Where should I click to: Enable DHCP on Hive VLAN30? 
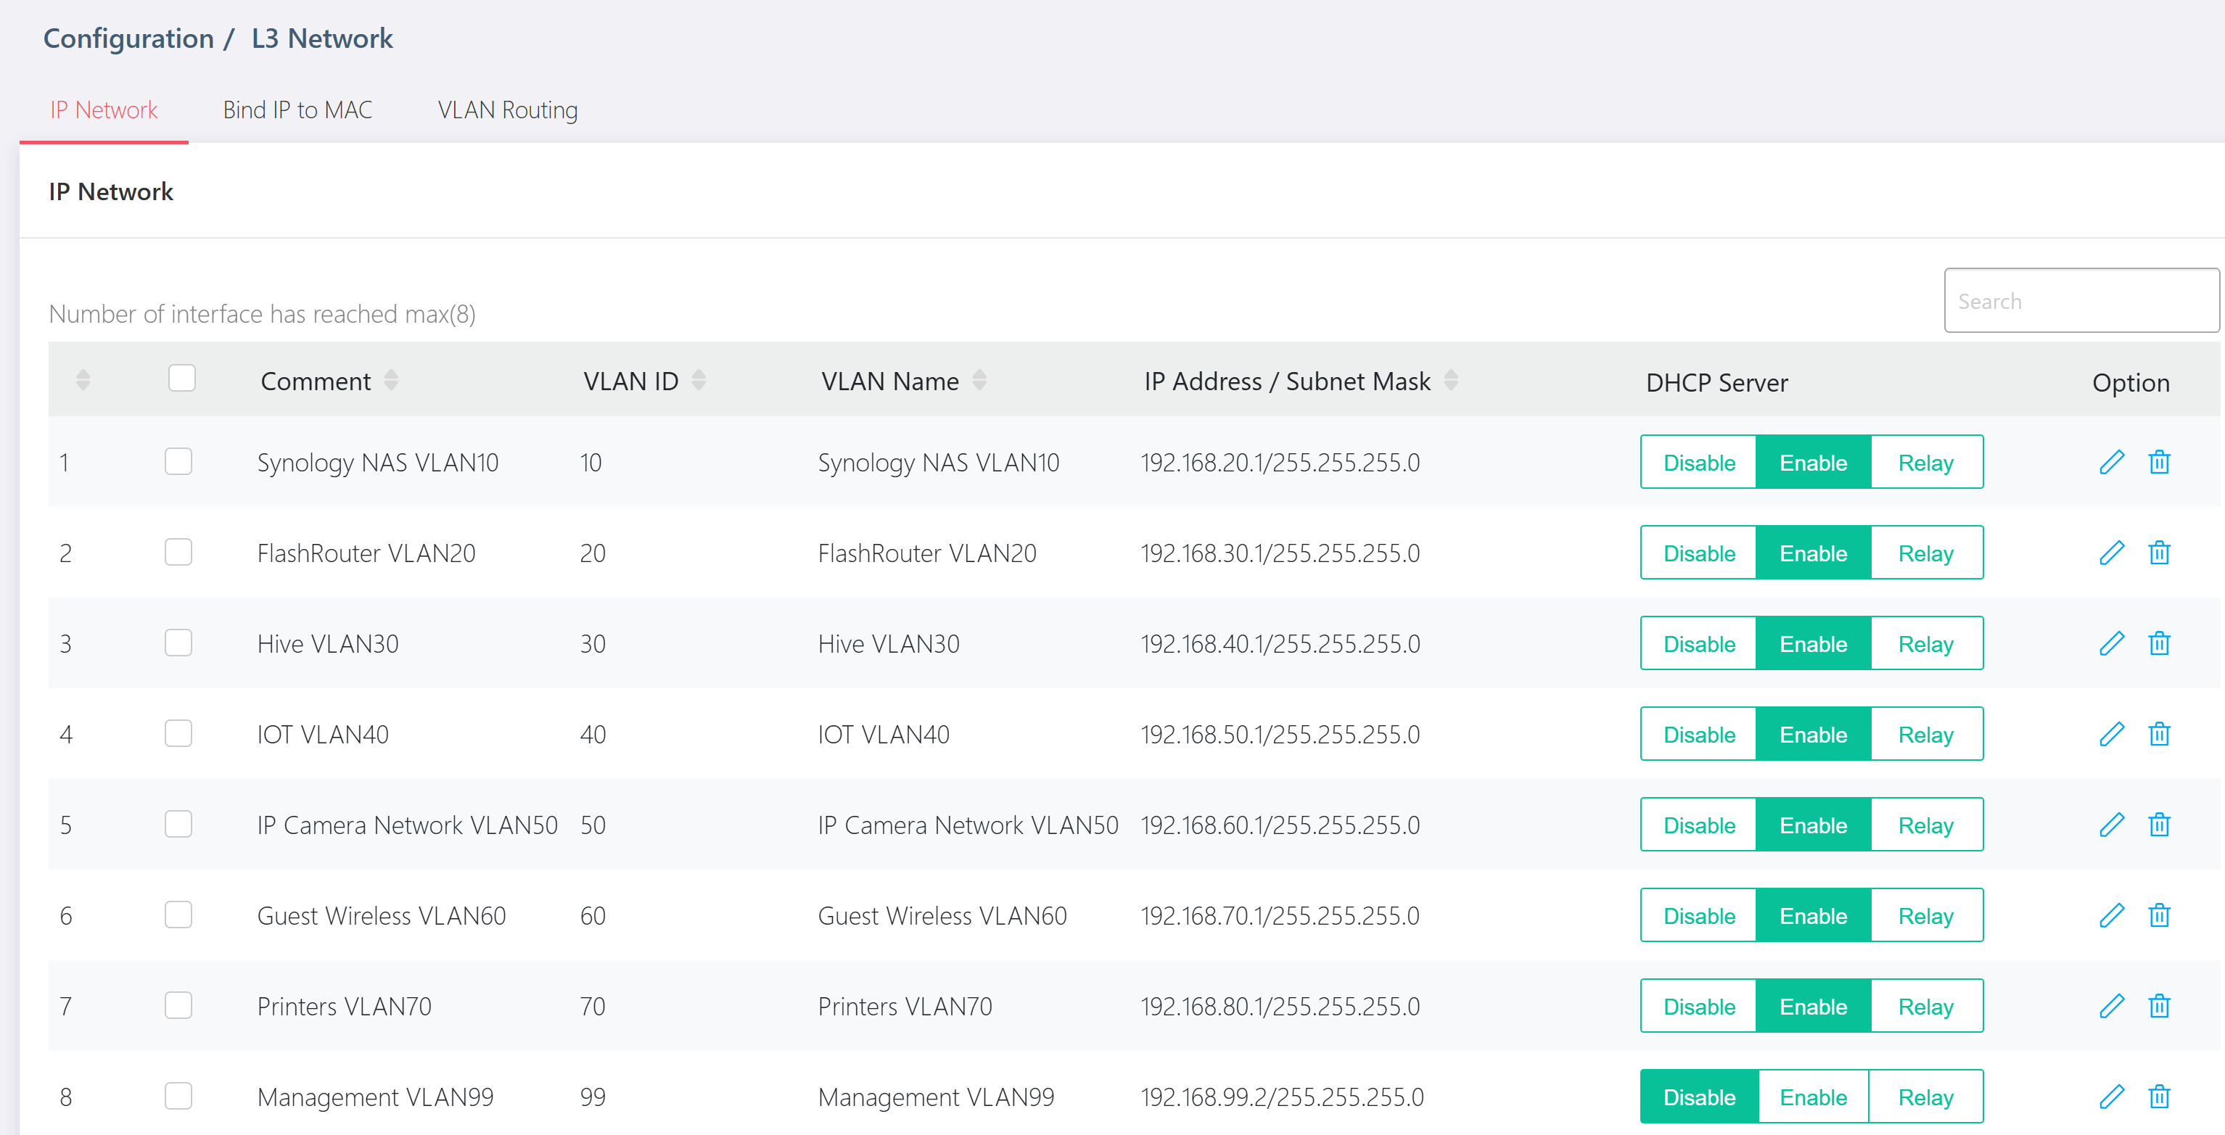pyautogui.click(x=1814, y=643)
